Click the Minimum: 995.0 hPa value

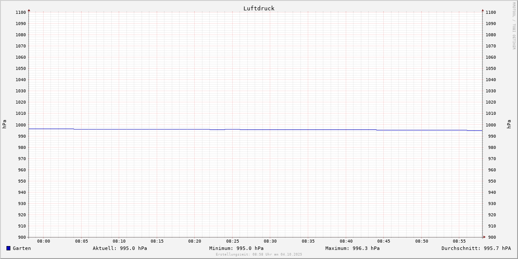tap(236, 248)
